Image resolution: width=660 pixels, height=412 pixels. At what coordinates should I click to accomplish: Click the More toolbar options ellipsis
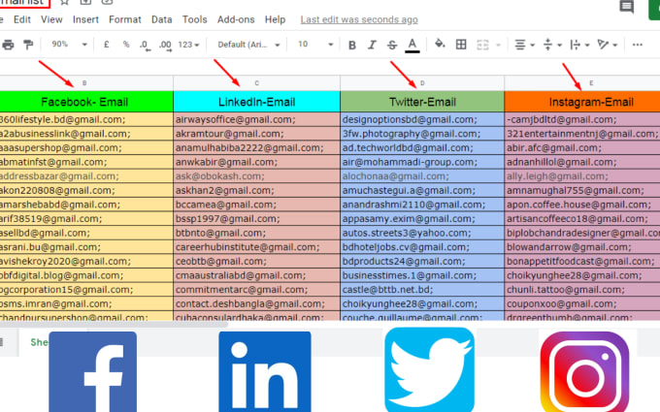[638, 45]
